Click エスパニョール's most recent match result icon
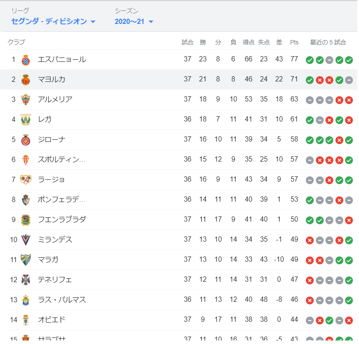359x344 pixels. click(x=349, y=60)
